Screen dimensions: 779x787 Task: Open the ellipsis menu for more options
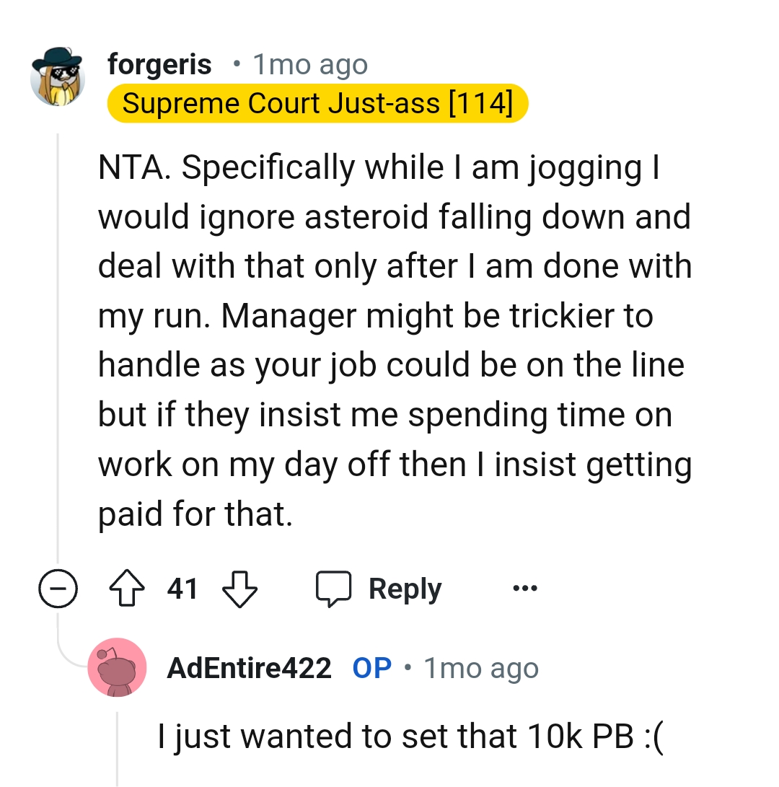(524, 588)
